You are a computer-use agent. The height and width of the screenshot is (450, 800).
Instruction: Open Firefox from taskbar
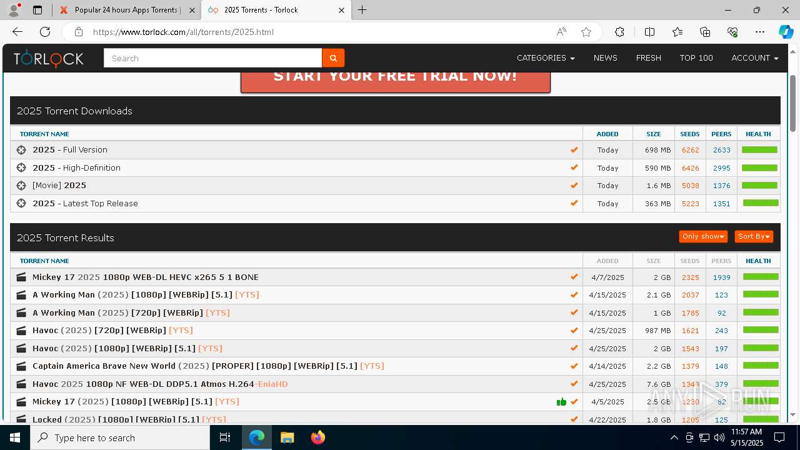(318, 437)
